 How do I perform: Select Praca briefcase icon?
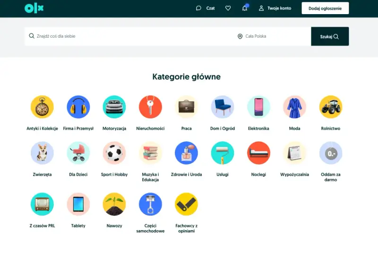pos(186,107)
